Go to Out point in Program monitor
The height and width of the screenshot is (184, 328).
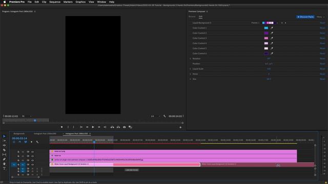tap(105, 127)
